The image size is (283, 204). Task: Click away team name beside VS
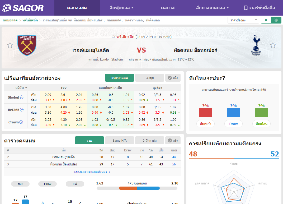pos(195,50)
